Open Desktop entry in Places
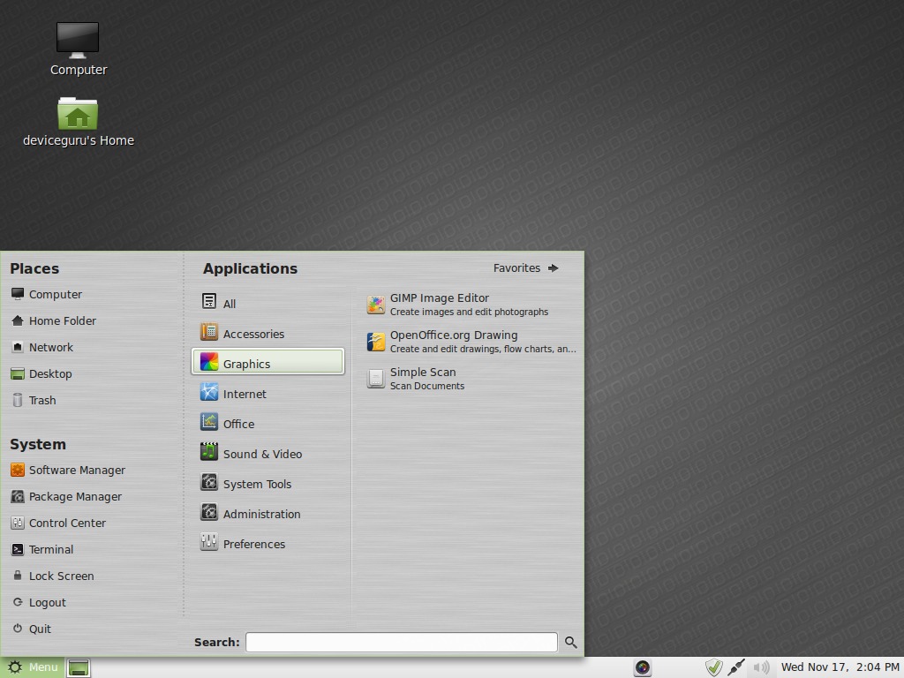Image resolution: width=904 pixels, height=678 pixels. tap(41, 374)
